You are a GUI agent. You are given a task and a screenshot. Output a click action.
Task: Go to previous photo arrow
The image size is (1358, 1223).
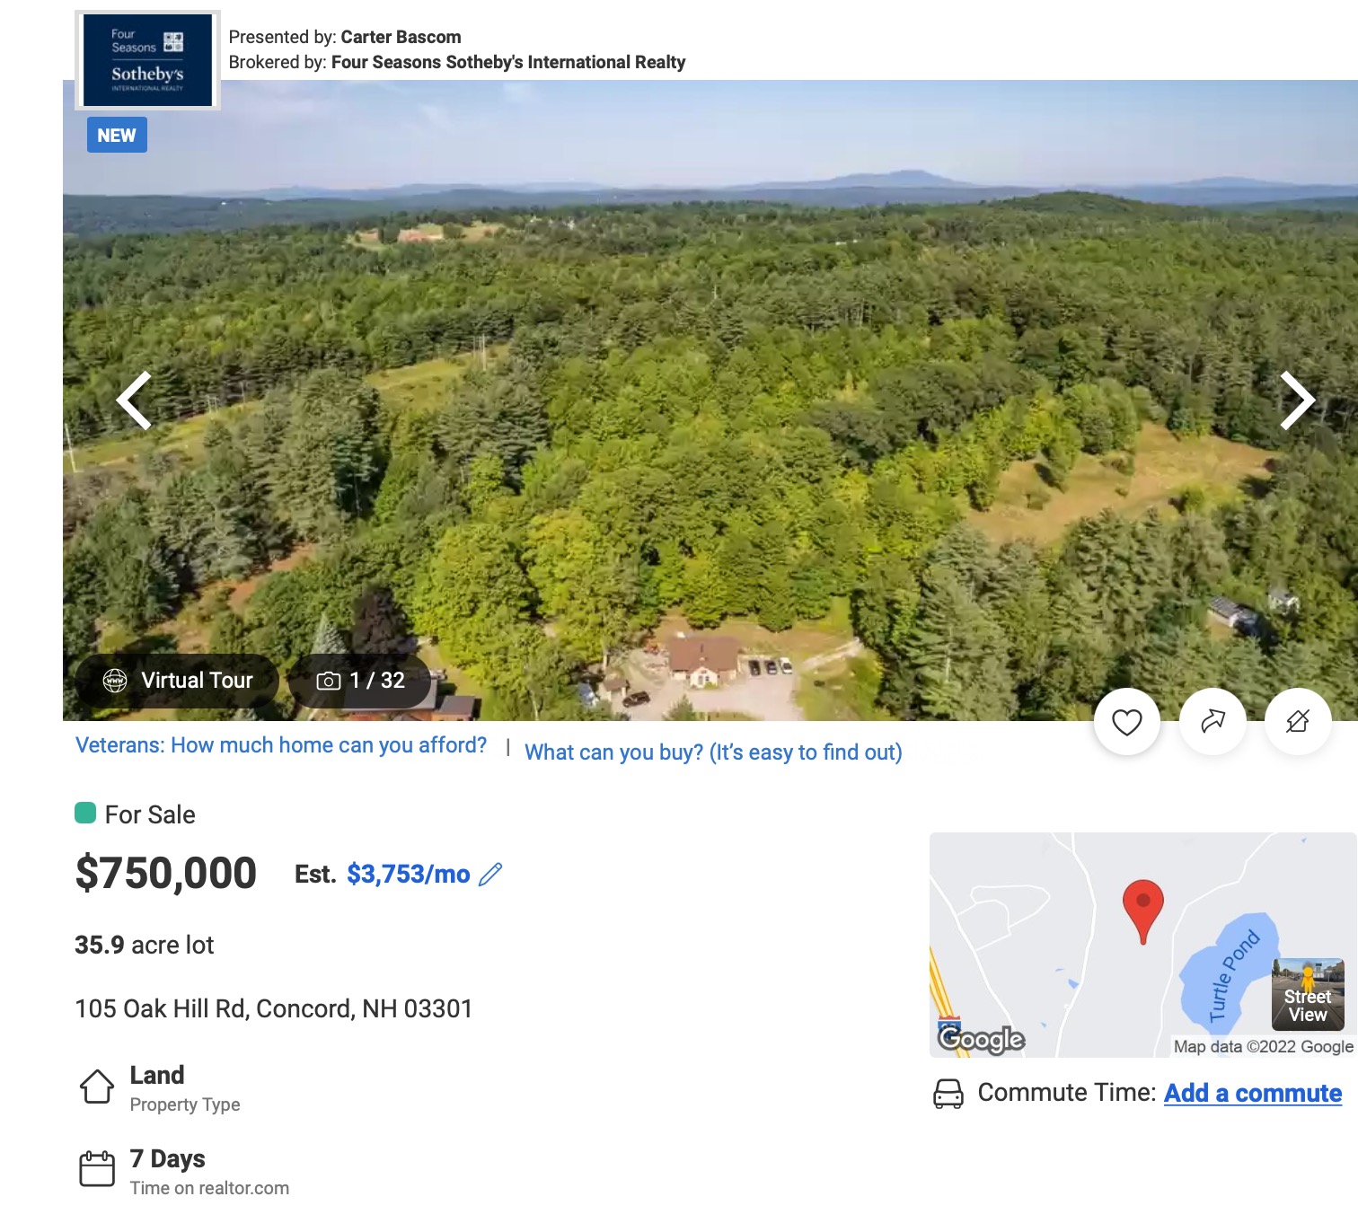click(134, 400)
